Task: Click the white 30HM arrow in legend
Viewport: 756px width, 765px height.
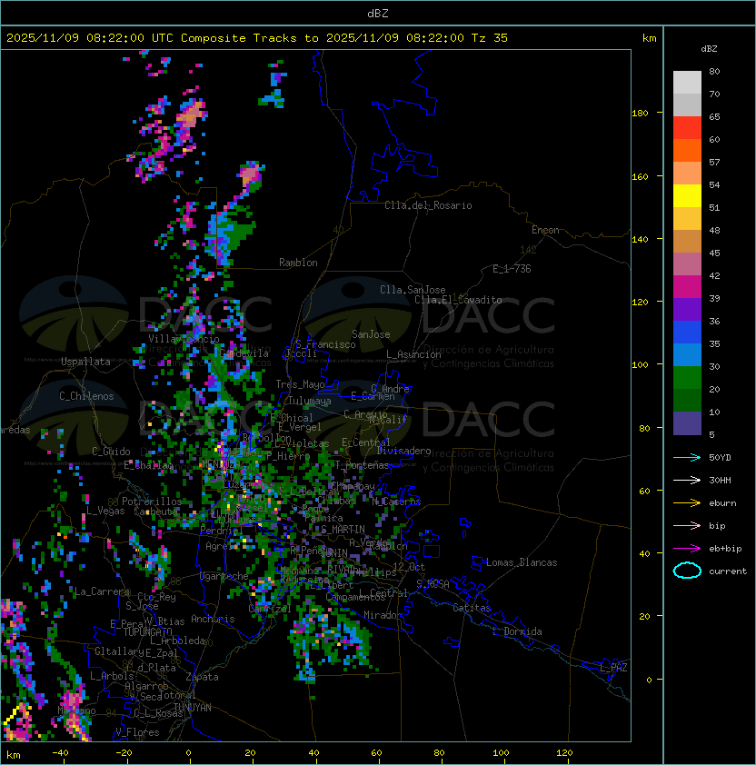Action: click(x=687, y=480)
